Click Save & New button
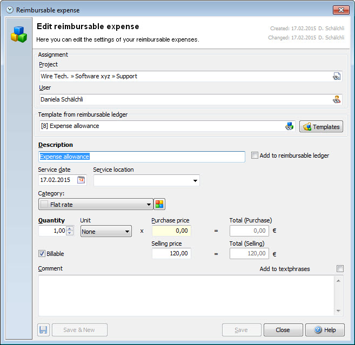 click(79, 330)
